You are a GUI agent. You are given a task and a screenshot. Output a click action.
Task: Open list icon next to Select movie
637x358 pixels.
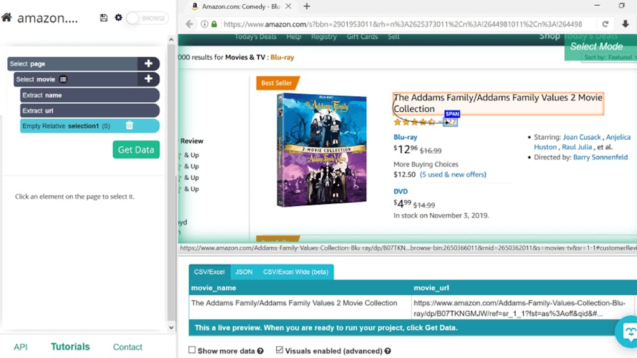[x=63, y=79]
